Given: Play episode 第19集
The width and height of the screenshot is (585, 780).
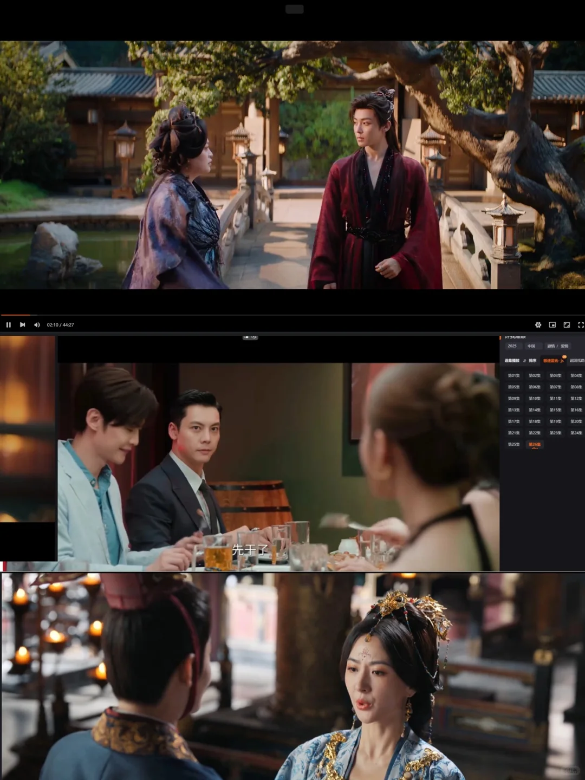Looking at the screenshot, I should (556, 421).
